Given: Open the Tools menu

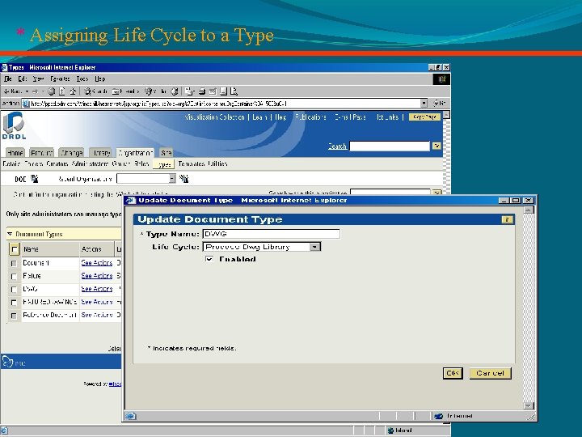Looking at the screenshot, I should 82,78.
